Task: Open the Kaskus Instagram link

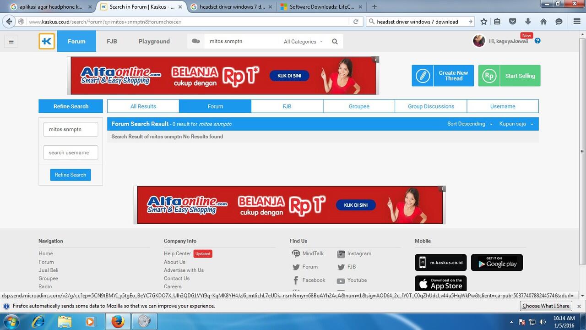Action: pyautogui.click(x=354, y=253)
